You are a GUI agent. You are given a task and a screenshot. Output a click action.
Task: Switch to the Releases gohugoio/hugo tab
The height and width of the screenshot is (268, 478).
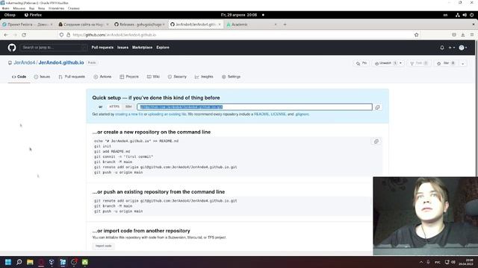tap(139, 25)
